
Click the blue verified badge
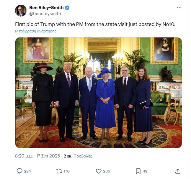pyautogui.click(x=67, y=8)
